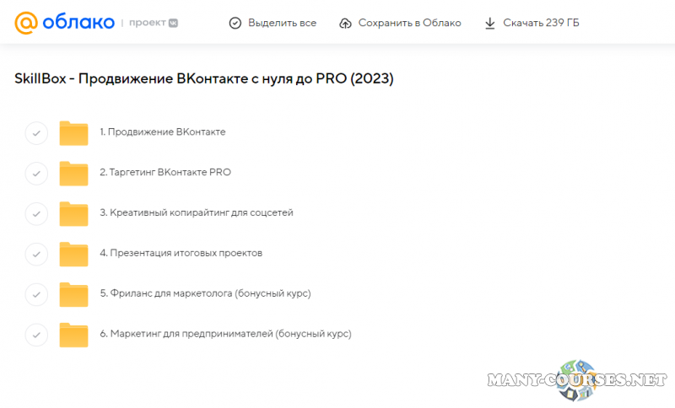Click the VK project badge icon
Screen dimensions: 675x408
pos(173,23)
